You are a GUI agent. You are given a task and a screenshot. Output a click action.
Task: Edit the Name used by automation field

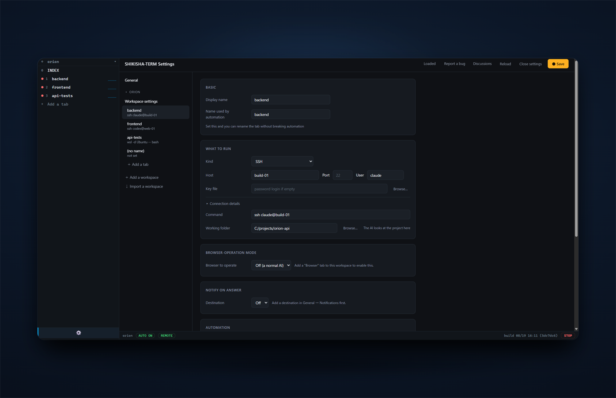coord(291,114)
